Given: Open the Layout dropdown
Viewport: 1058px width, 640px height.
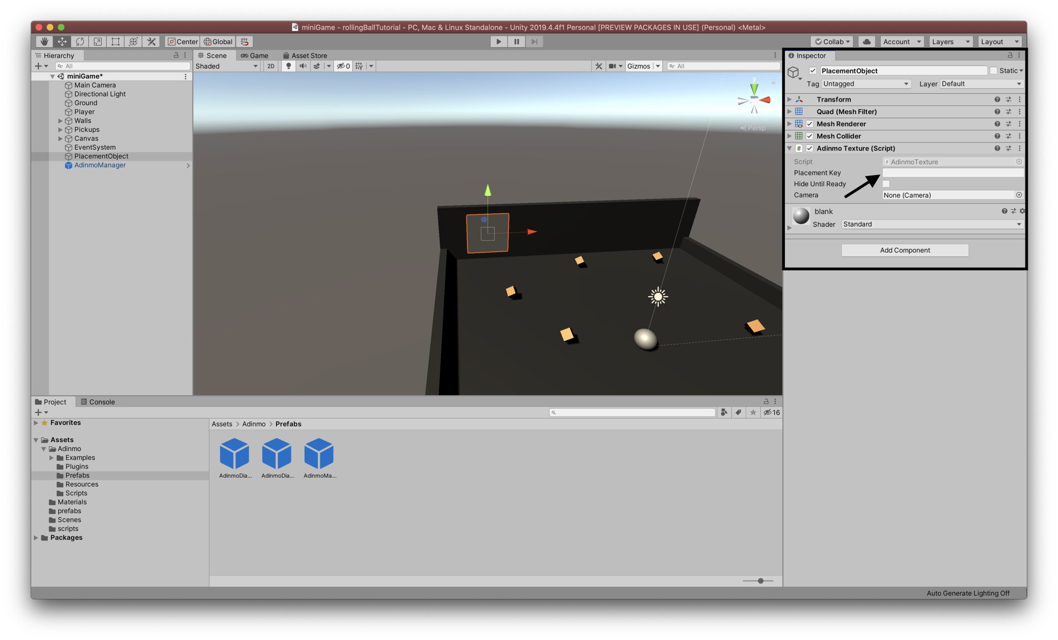Looking at the screenshot, I should (x=1000, y=42).
